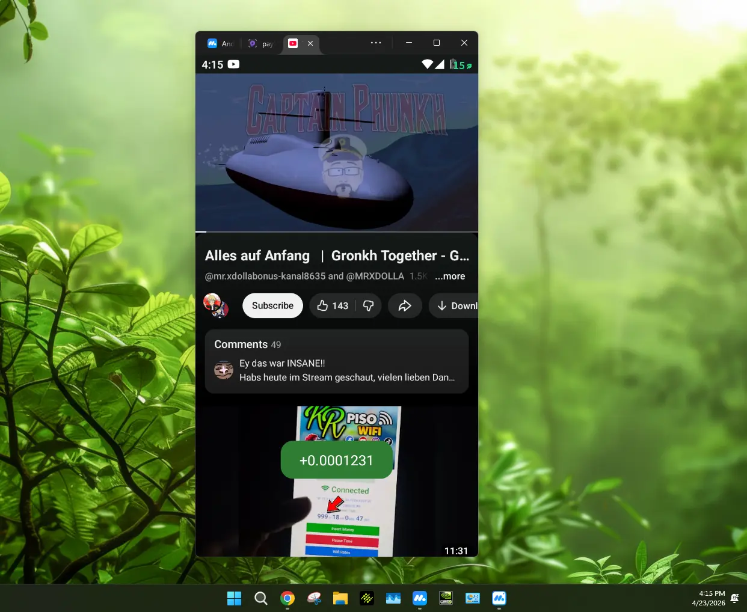Close the active YouTube tab
Image resolution: width=747 pixels, height=612 pixels.
[310, 43]
